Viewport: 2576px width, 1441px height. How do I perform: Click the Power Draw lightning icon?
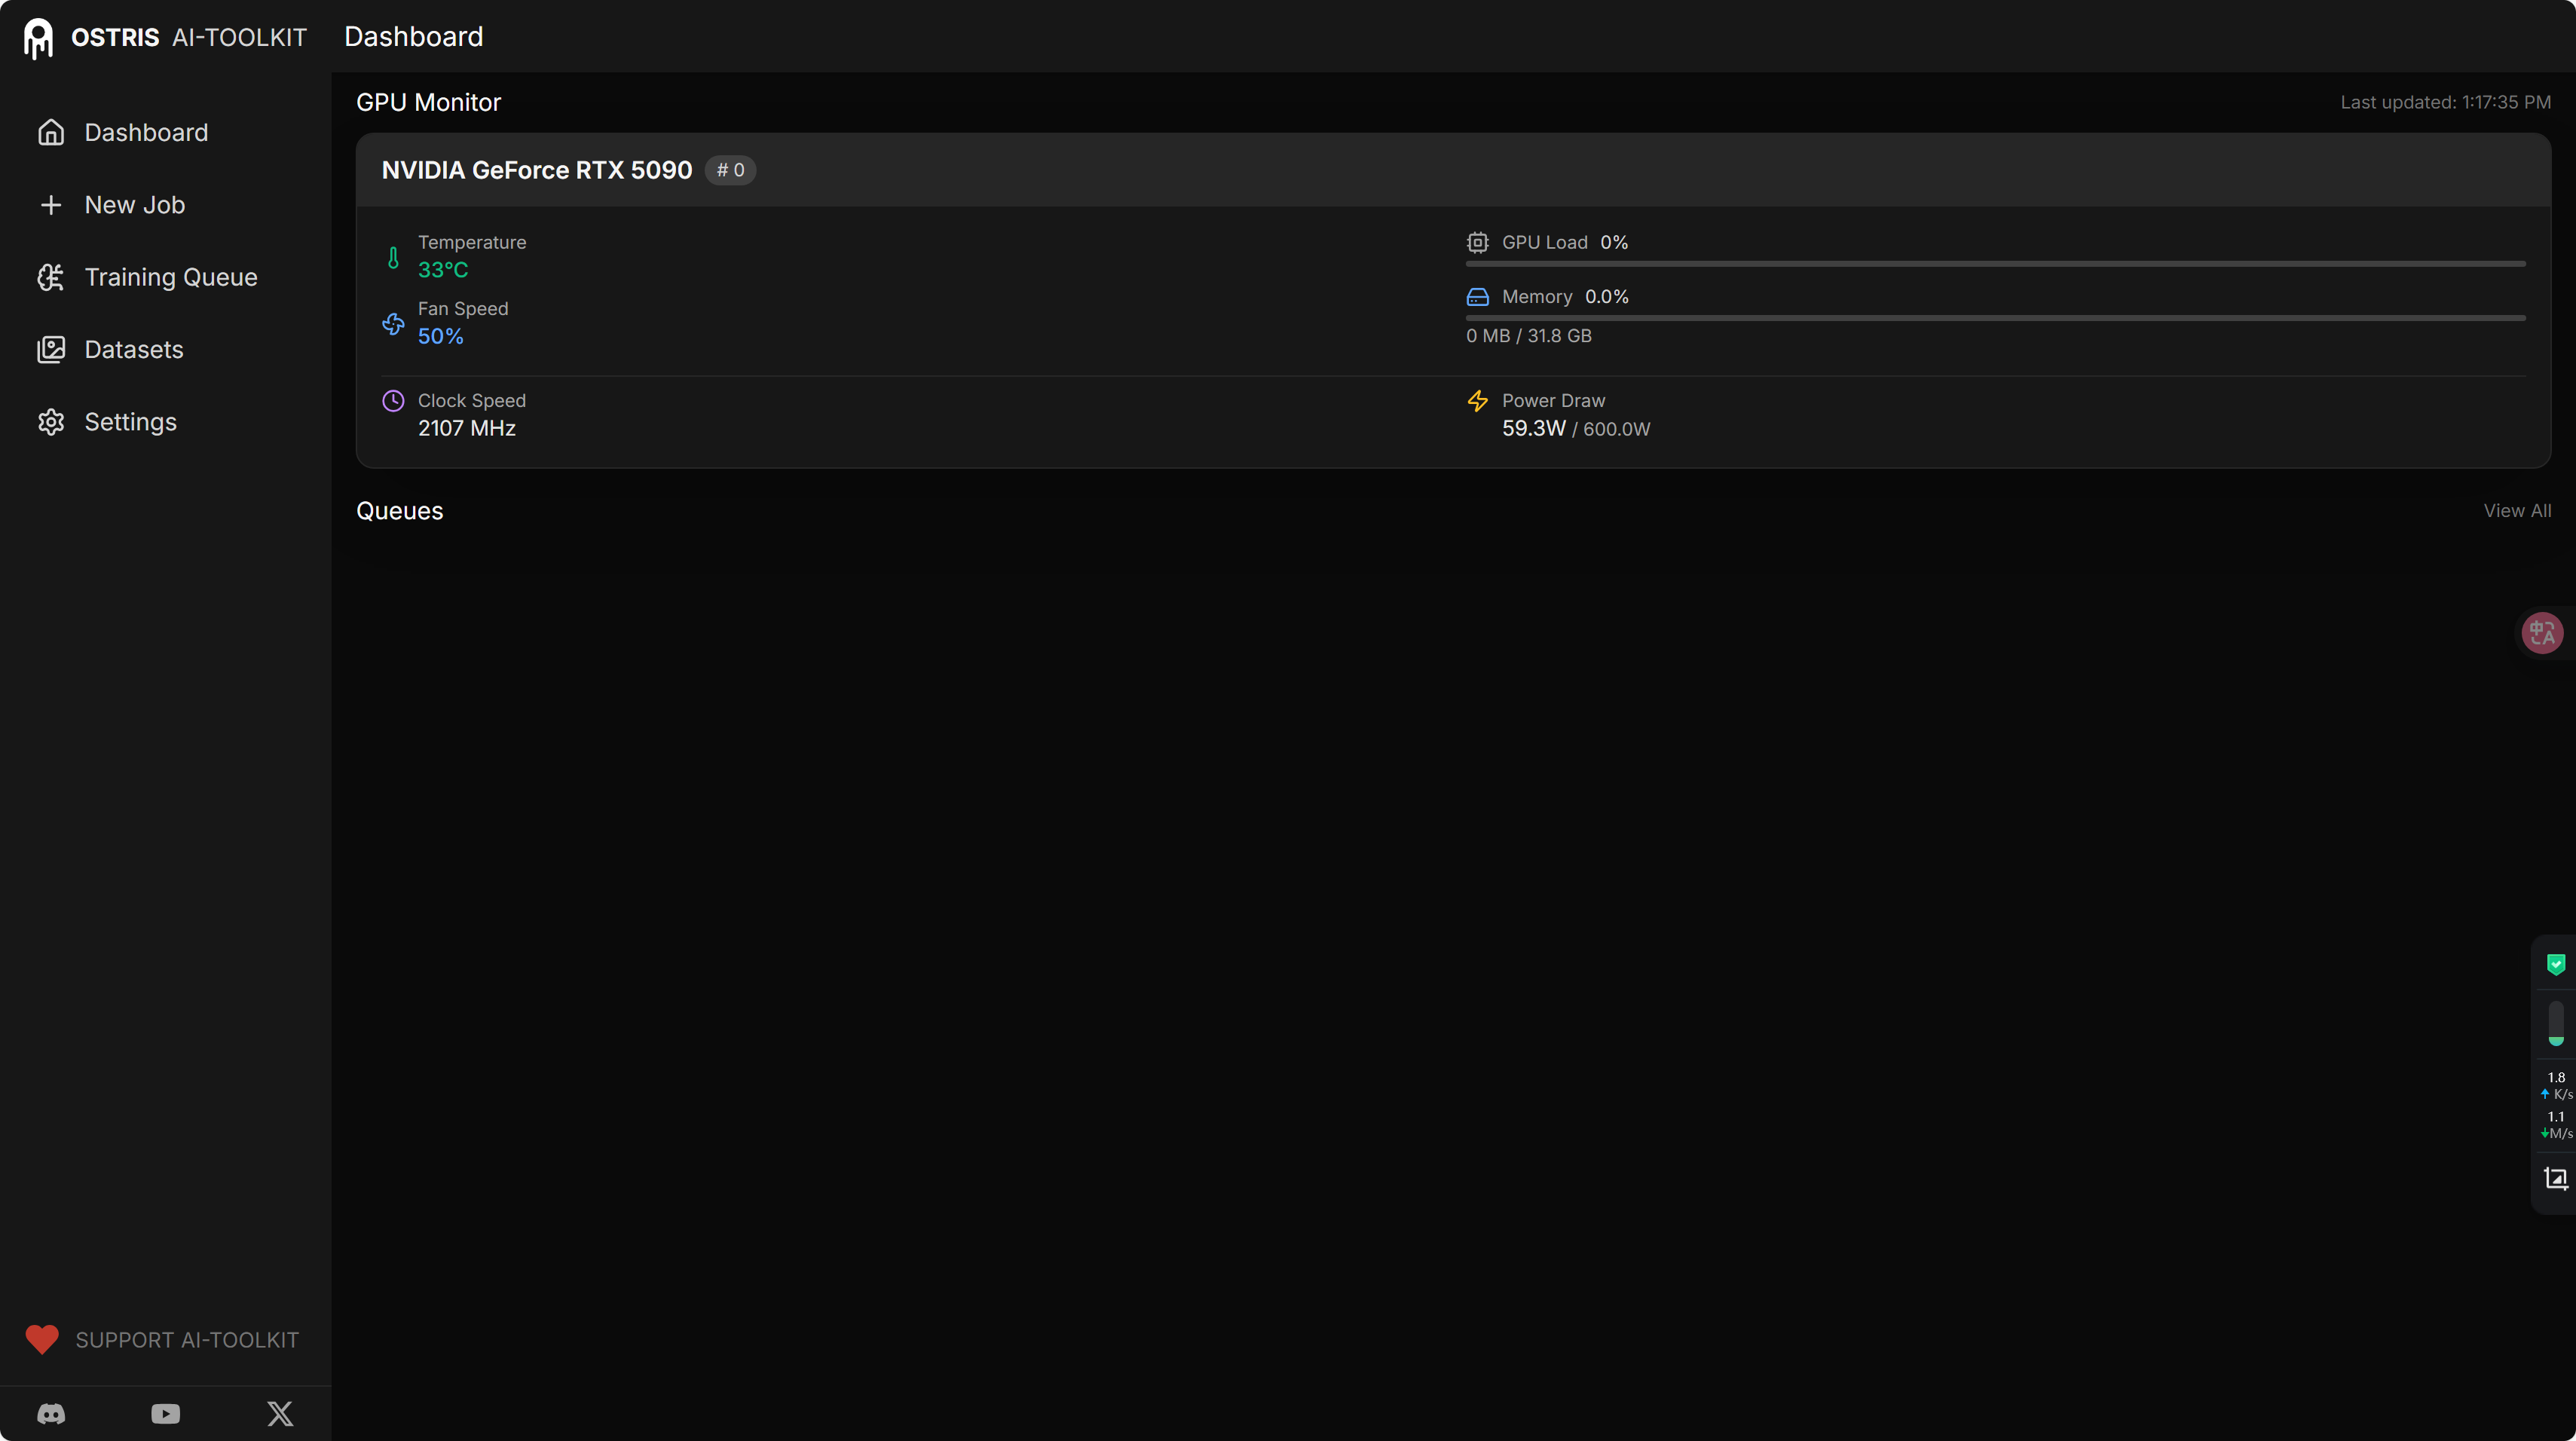[1477, 401]
